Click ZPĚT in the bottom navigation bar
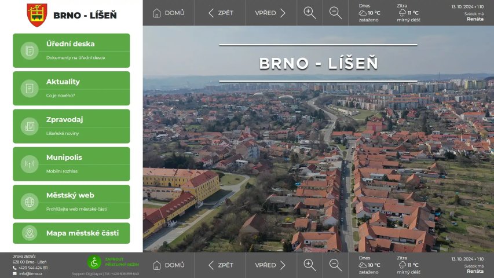This screenshot has height=278, width=494. click(x=220, y=265)
